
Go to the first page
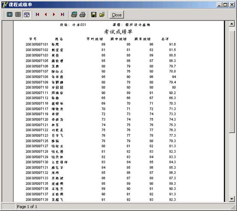tap(37, 15)
